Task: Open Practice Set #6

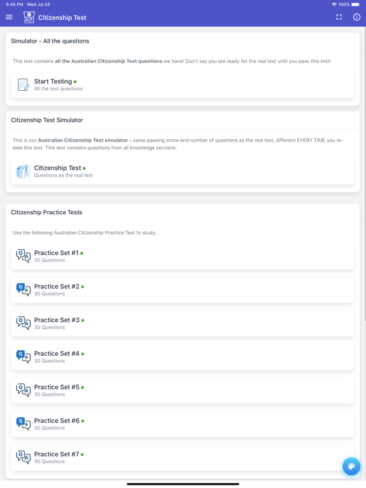Action: click(183, 424)
